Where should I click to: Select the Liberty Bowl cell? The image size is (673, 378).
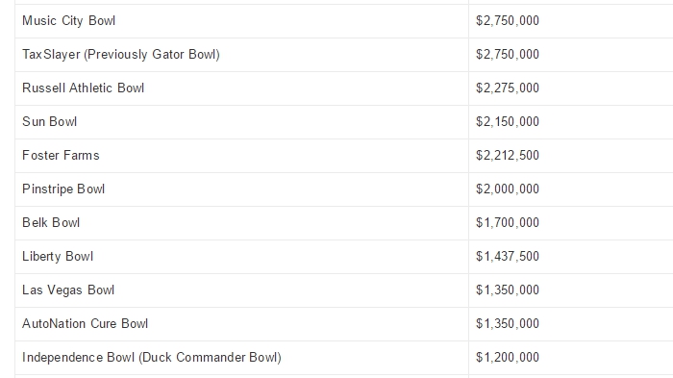point(241,257)
